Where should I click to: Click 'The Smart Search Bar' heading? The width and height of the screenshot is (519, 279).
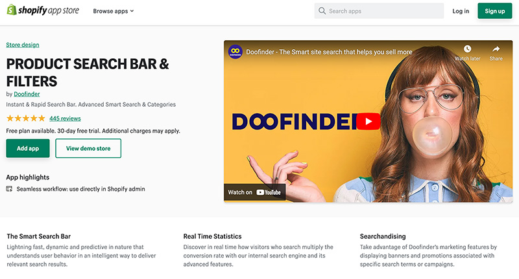tap(39, 236)
